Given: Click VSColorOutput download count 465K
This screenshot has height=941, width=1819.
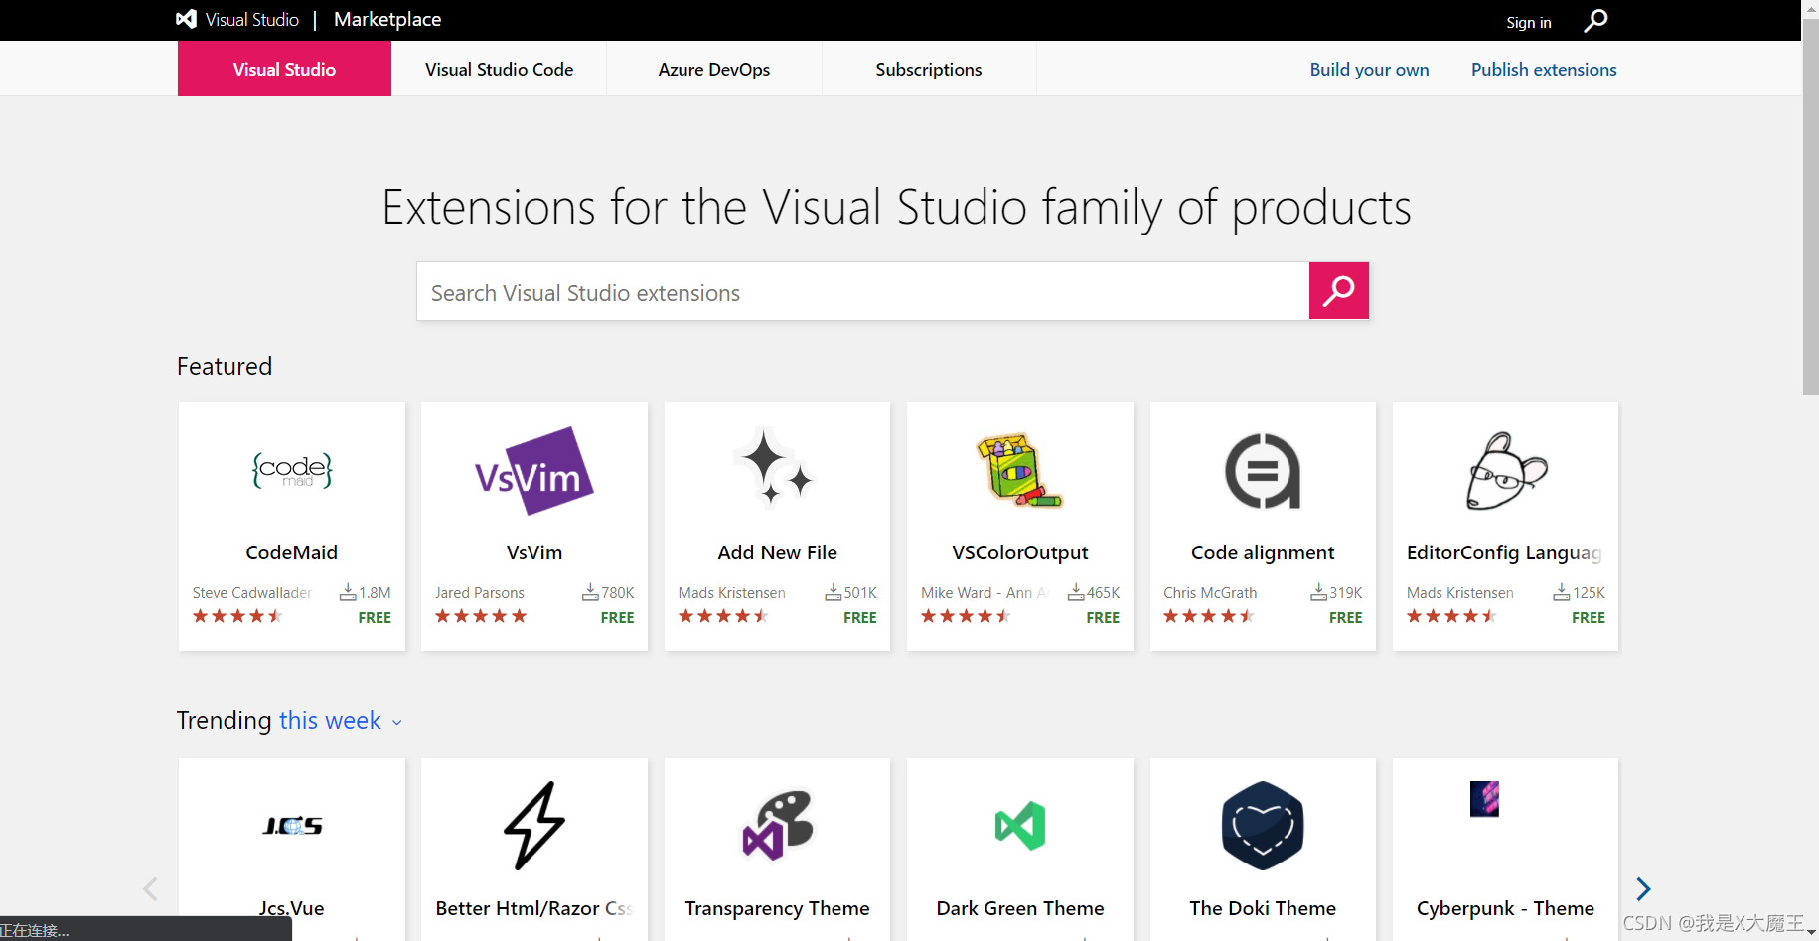Looking at the screenshot, I should [1094, 592].
